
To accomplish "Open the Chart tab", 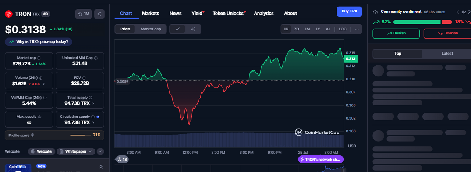I will tap(126, 13).
